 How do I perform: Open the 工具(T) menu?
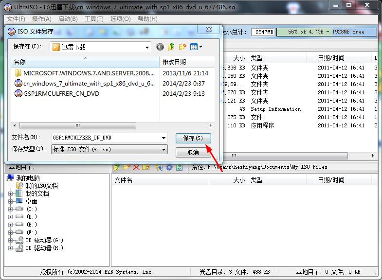tap(94, 19)
